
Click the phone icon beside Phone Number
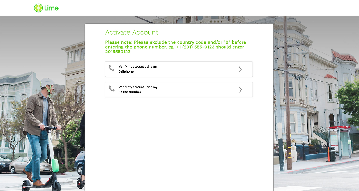(112, 89)
